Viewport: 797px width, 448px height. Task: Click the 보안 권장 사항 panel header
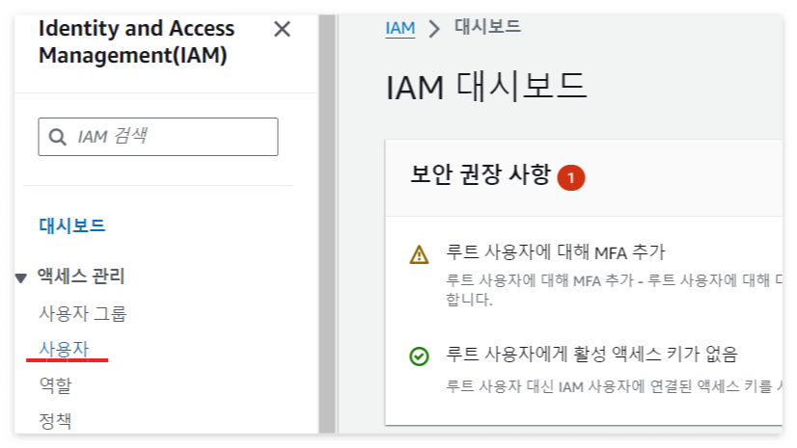(584, 178)
